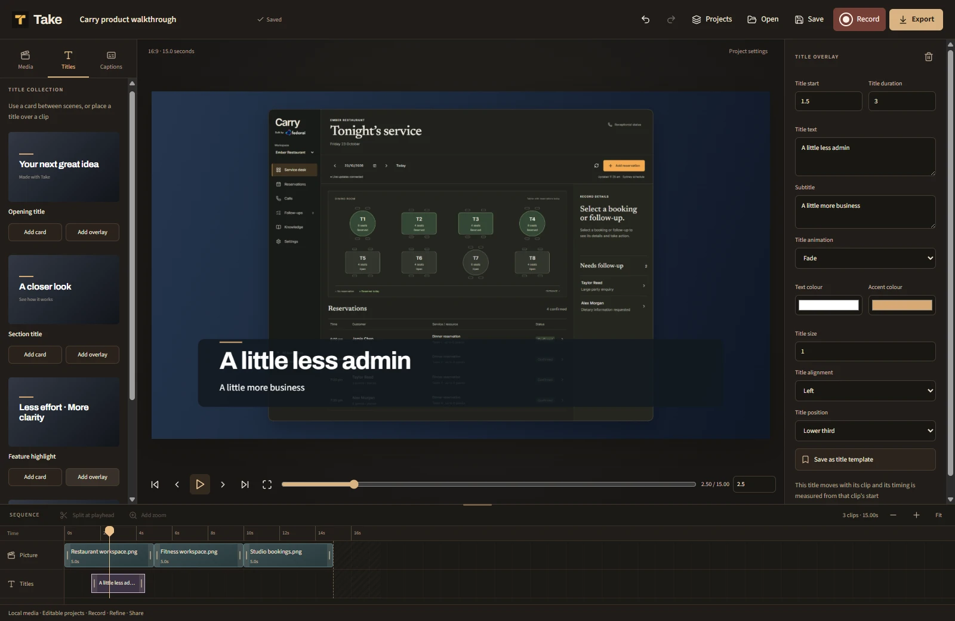Click the Title start field
This screenshot has height=621, width=955.
tap(828, 101)
